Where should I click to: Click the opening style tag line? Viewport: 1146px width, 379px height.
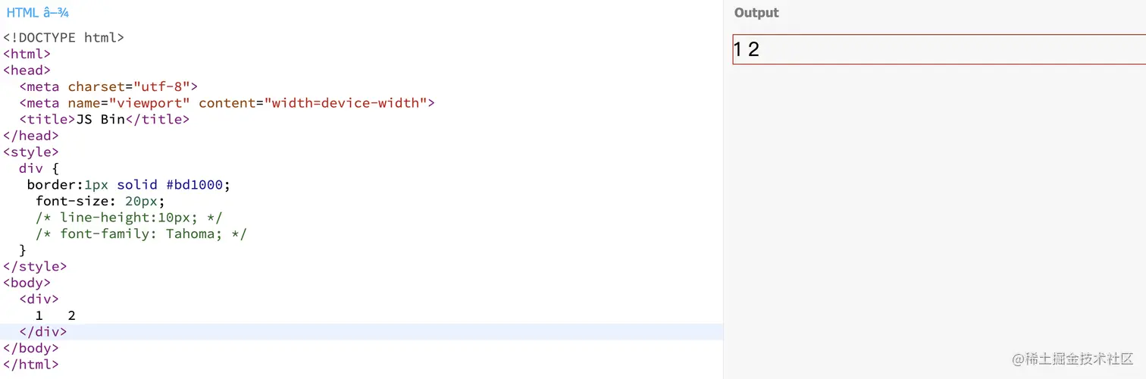click(x=30, y=152)
